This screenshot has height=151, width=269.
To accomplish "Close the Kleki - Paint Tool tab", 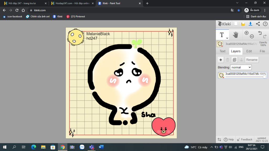I will point(140,3).
